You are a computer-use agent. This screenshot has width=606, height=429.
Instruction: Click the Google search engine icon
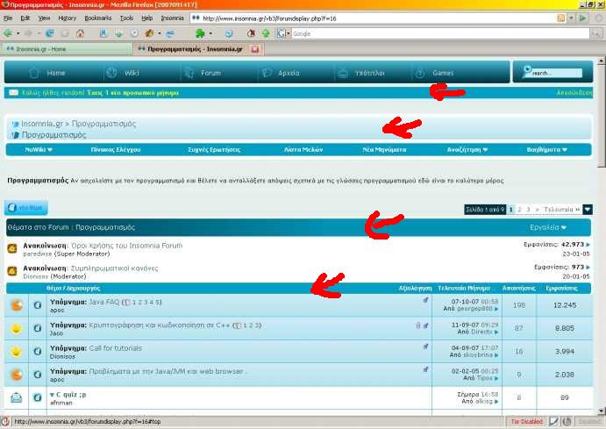click(281, 34)
